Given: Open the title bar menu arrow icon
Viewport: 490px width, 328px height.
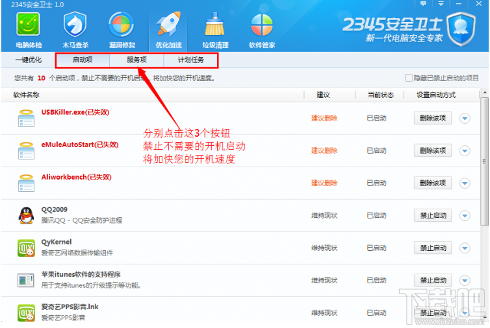Looking at the screenshot, I should click(441, 4).
